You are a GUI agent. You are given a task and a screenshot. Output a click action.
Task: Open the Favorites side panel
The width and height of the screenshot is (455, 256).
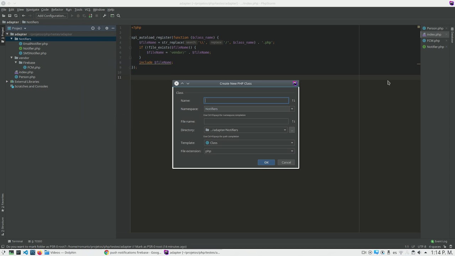(2, 203)
